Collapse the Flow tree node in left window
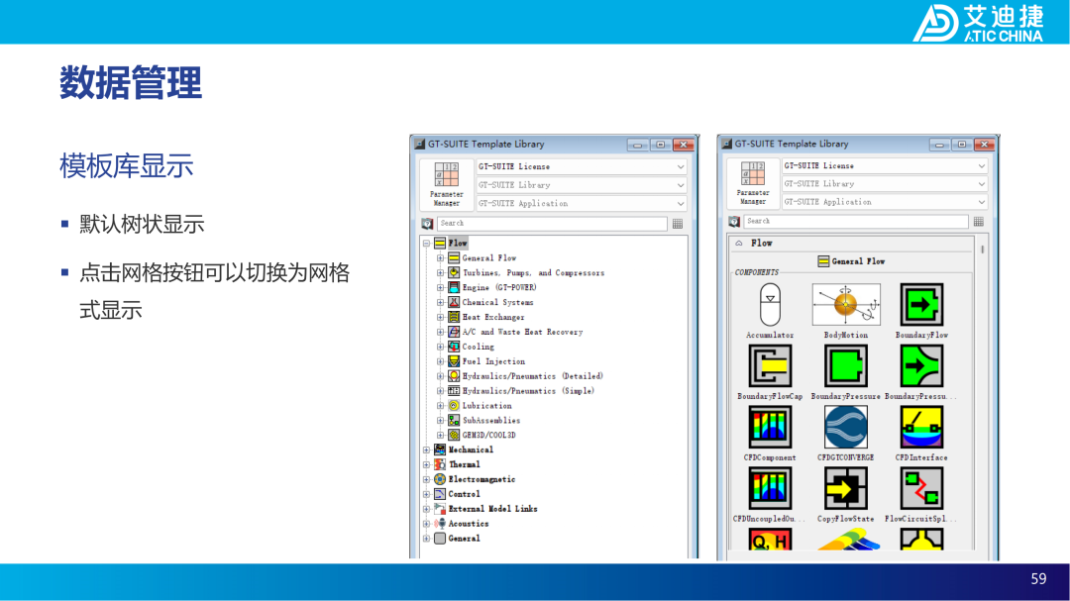 426,243
